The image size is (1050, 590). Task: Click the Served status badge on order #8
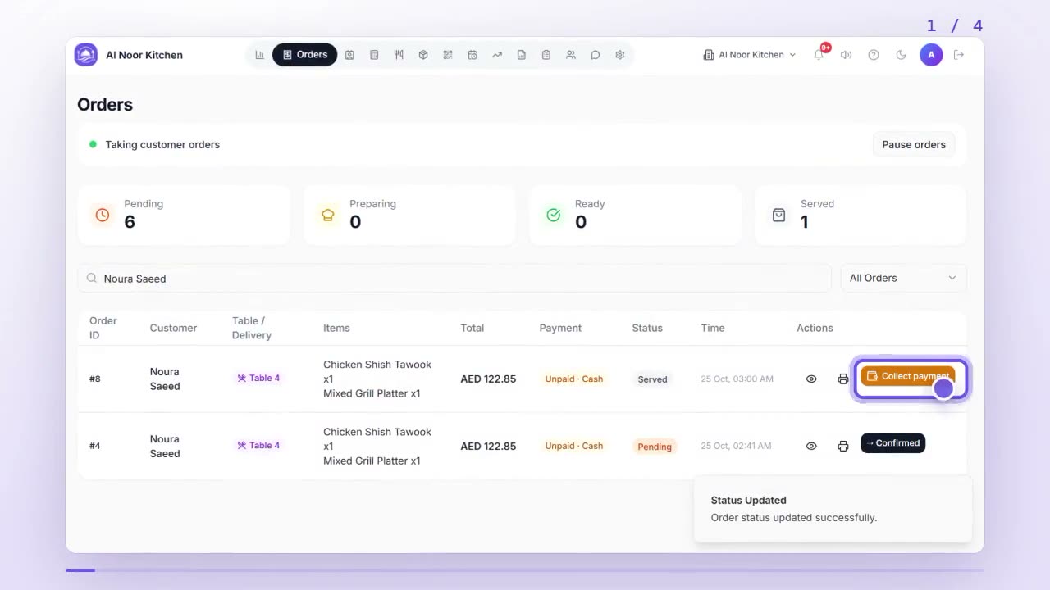(x=653, y=379)
